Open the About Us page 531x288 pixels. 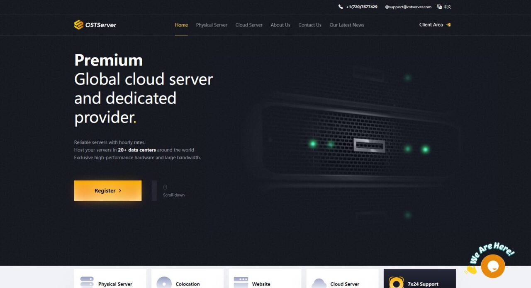280,25
